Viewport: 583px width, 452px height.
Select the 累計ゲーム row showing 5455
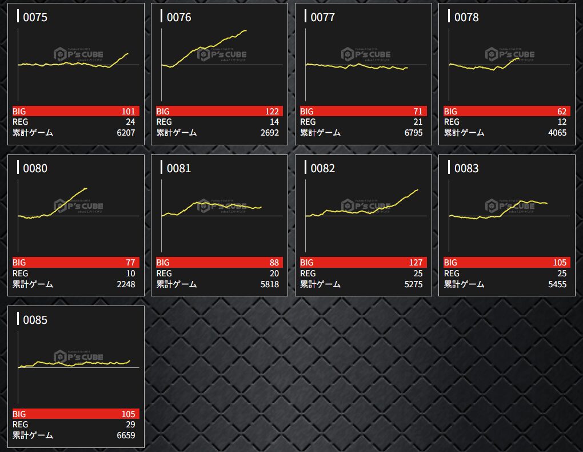click(507, 284)
